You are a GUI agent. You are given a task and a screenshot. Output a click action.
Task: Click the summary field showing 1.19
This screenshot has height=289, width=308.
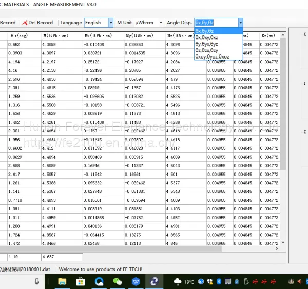[24, 257]
